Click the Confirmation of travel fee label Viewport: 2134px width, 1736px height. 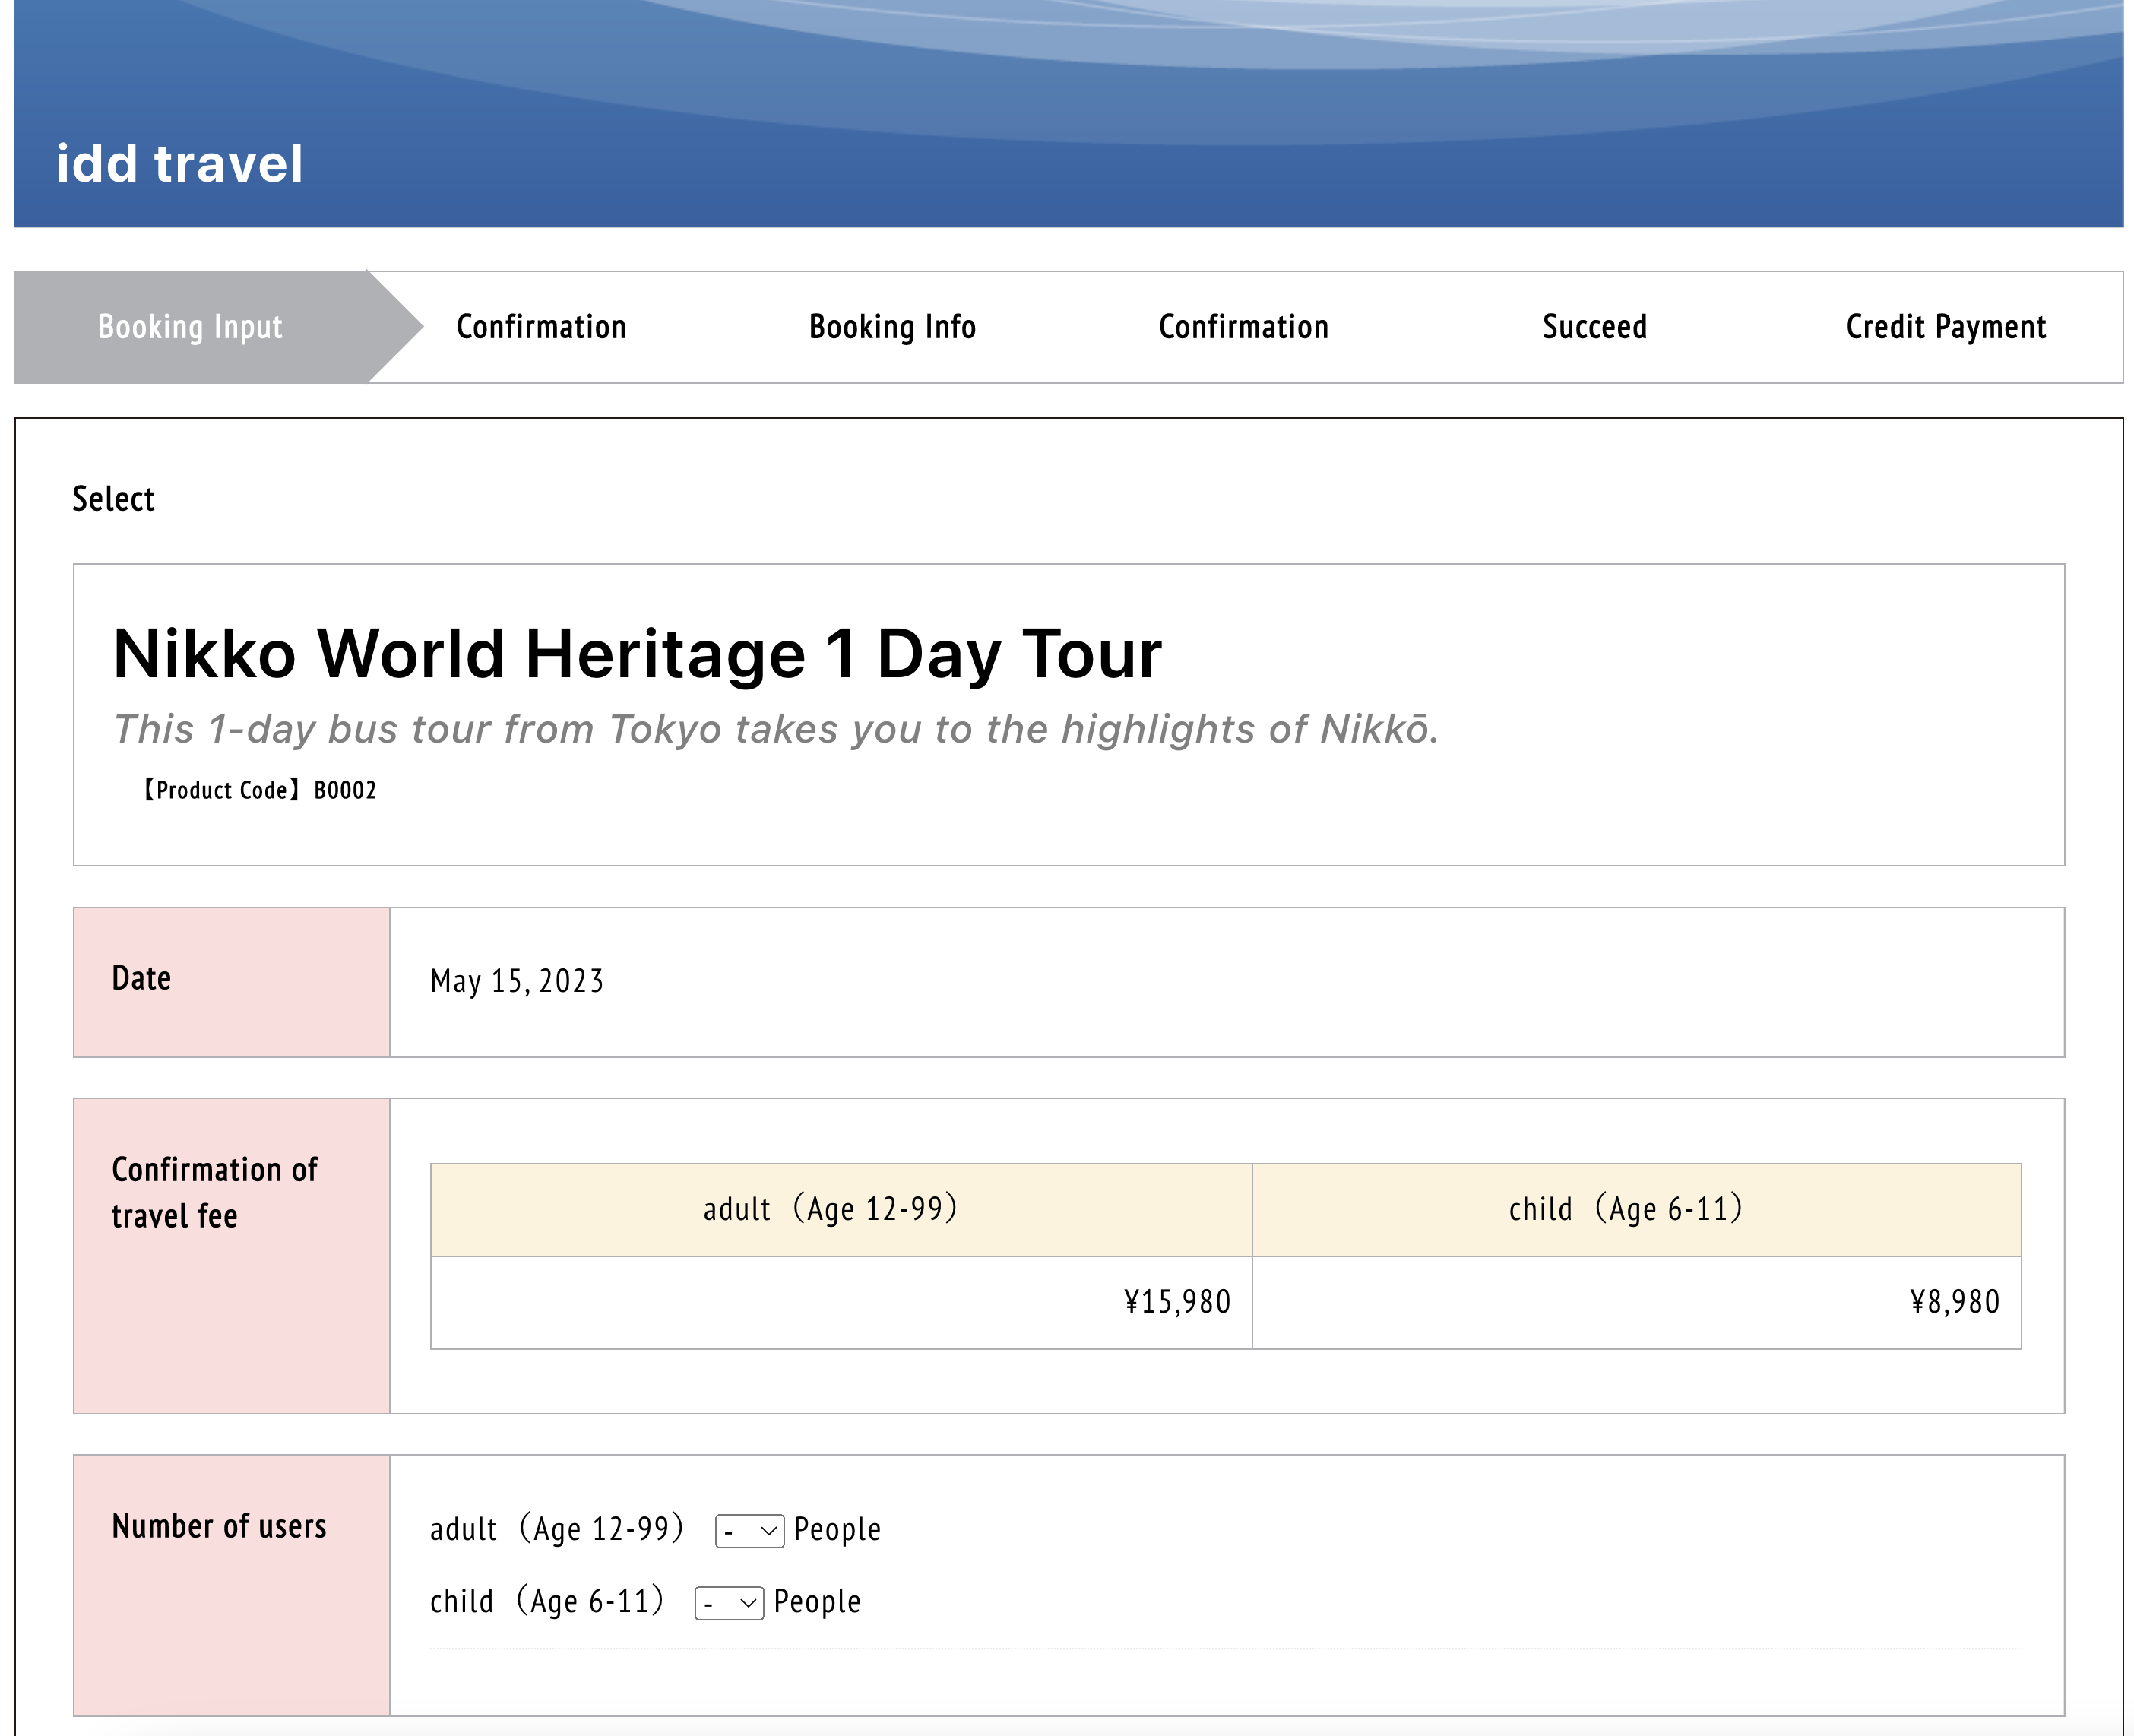click(214, 1192)
